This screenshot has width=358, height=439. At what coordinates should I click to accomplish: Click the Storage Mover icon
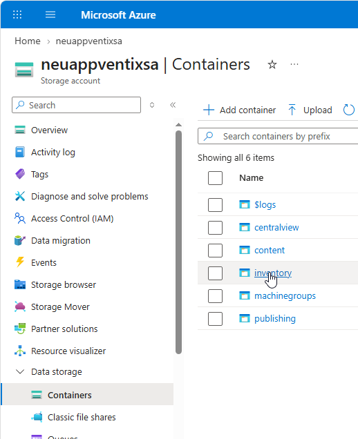20,307
